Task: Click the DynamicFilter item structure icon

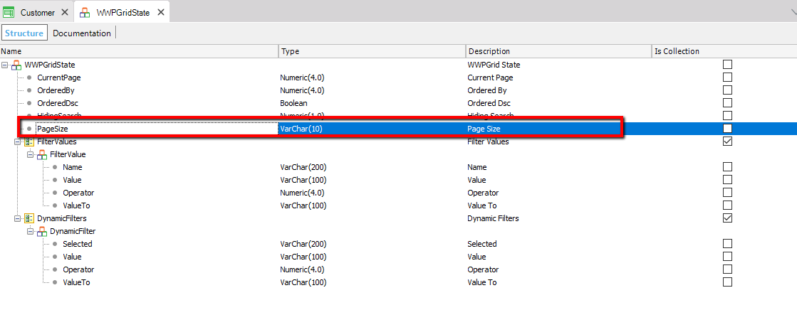Action: 42,231
